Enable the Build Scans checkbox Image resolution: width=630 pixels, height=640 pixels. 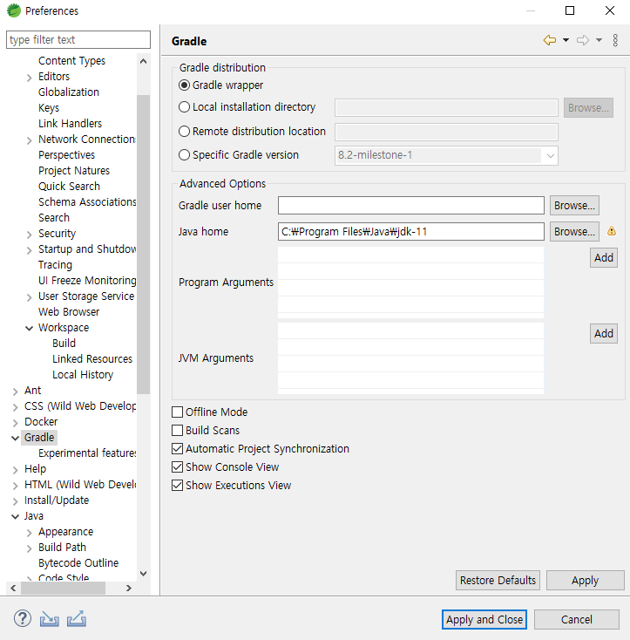(178, 430)
